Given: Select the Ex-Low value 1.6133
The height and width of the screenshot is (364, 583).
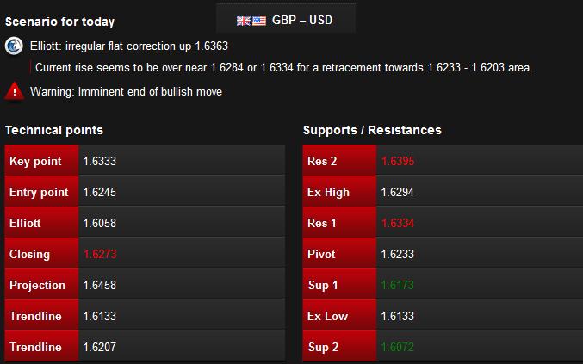Looking at the screenshot, I should coord(398,316).
